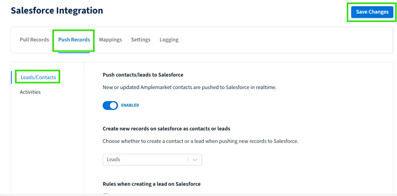Click the selected Leads value text

(113, 160)
